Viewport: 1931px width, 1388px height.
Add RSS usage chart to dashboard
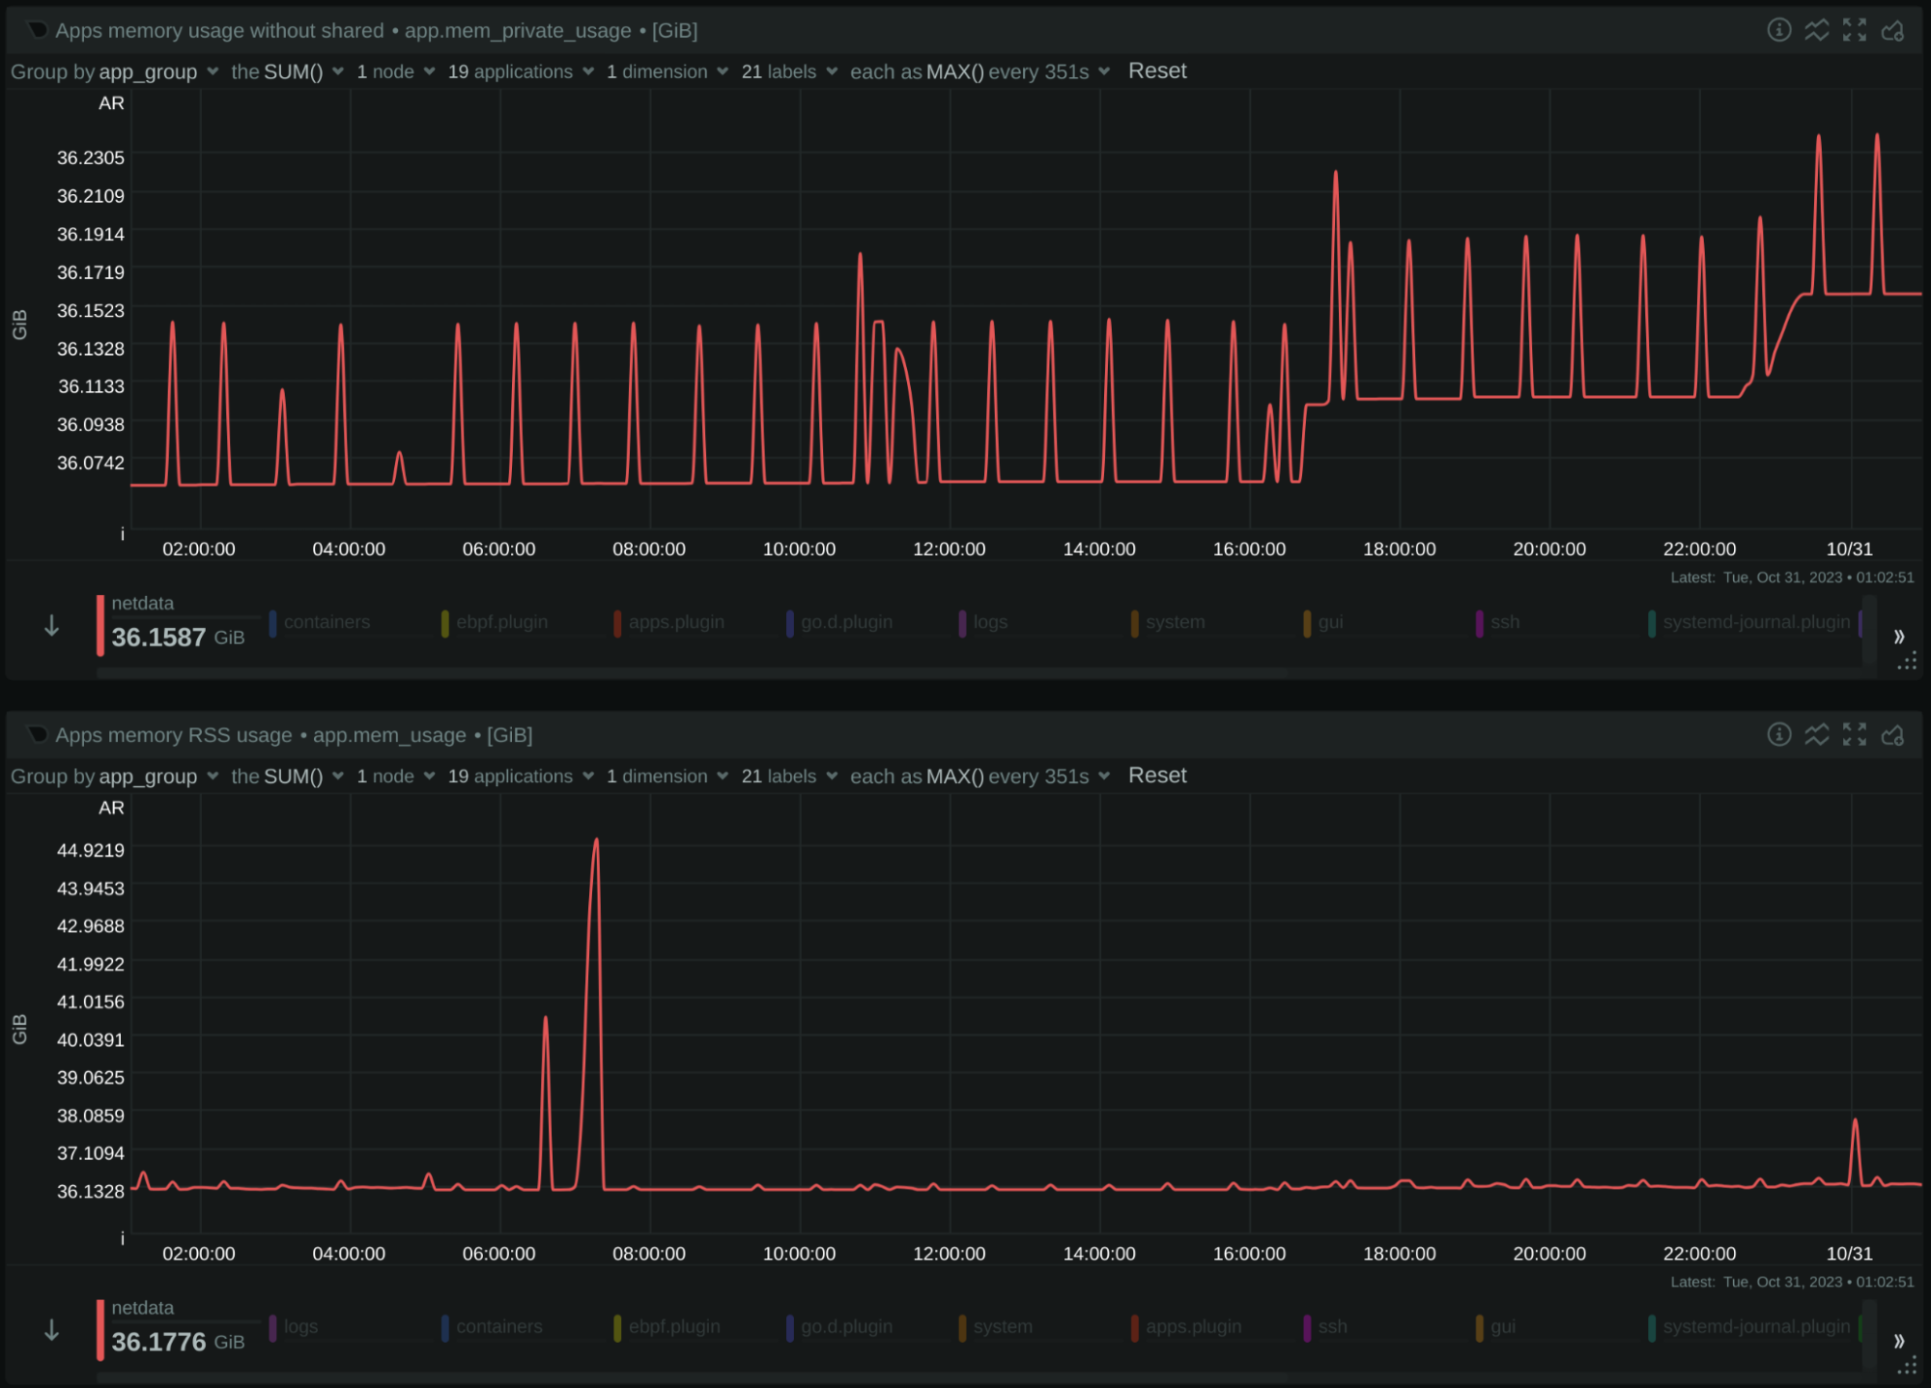(1892, 735)
